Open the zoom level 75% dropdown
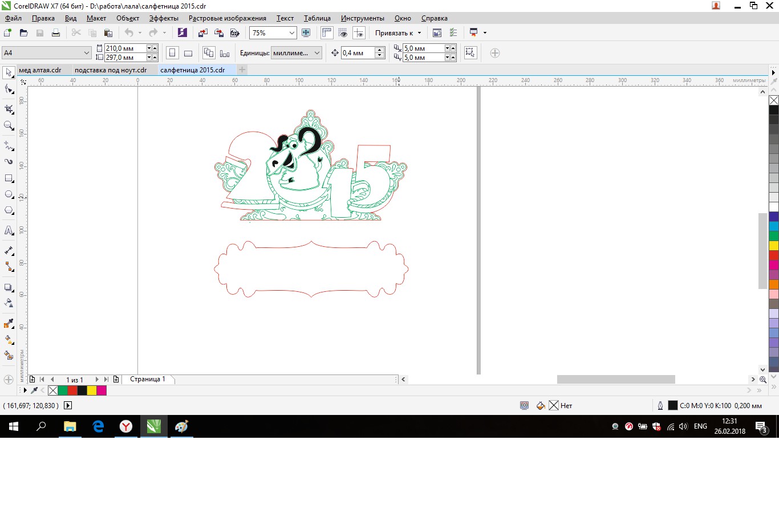The image size is (779, 513). click(292, 33)
